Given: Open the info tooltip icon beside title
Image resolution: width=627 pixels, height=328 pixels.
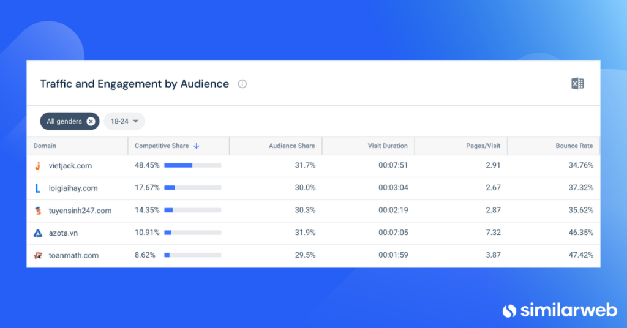Looking at the screenshot, I should tap(242, 84).
